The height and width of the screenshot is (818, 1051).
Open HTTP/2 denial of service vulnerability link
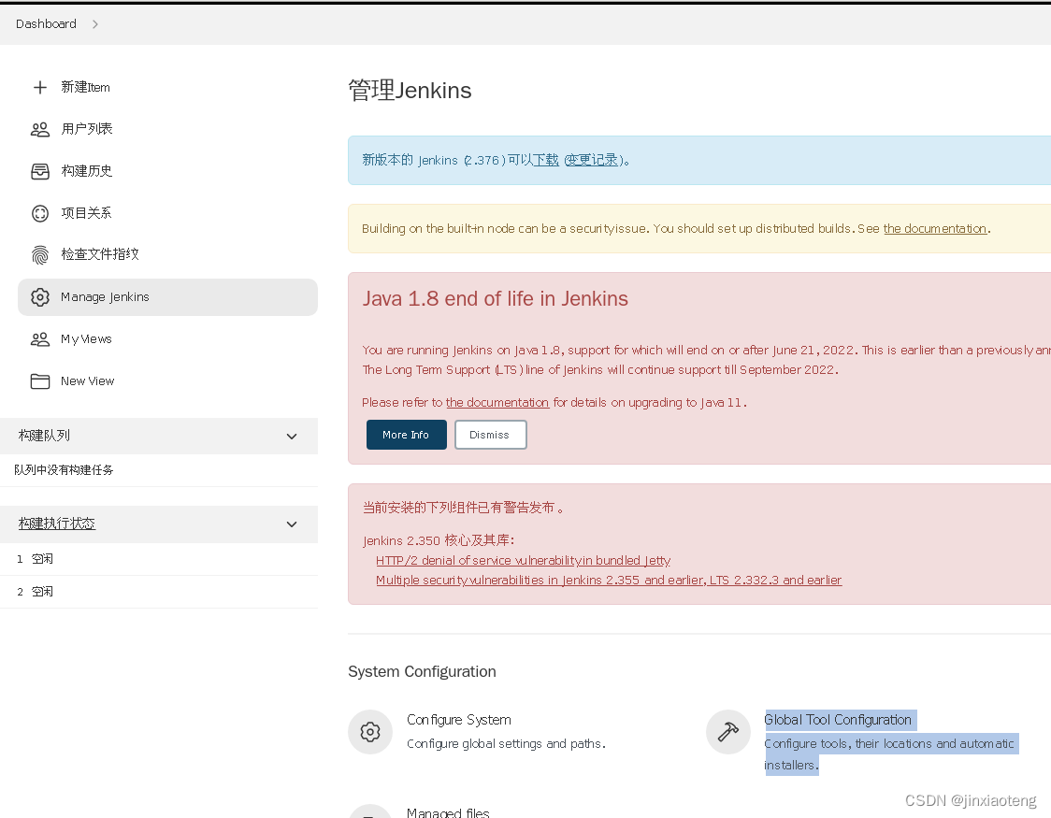523,561
